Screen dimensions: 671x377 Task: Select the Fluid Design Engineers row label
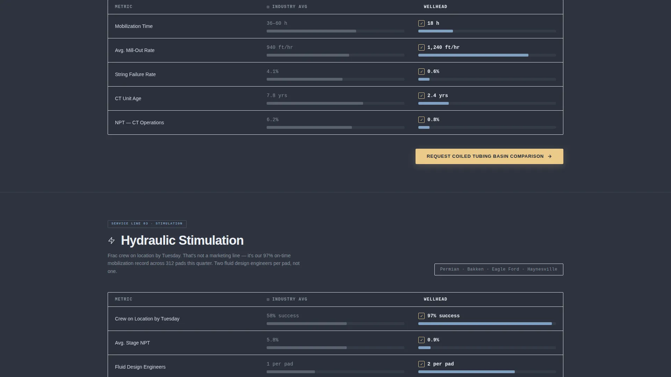click(x=140, y=367)
